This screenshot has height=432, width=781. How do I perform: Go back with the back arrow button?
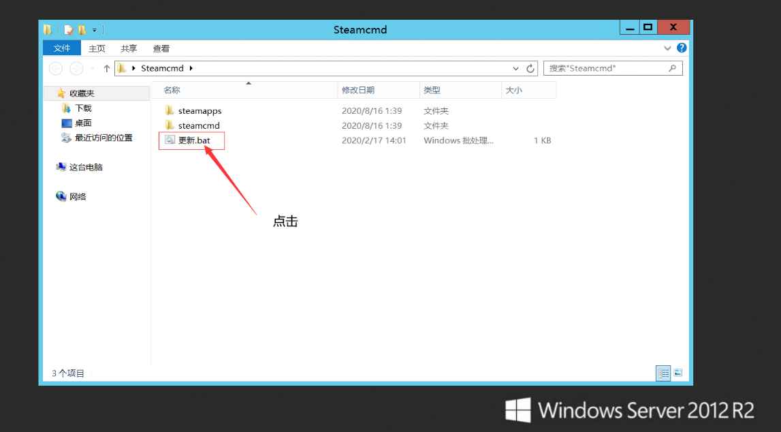point(56,68)
